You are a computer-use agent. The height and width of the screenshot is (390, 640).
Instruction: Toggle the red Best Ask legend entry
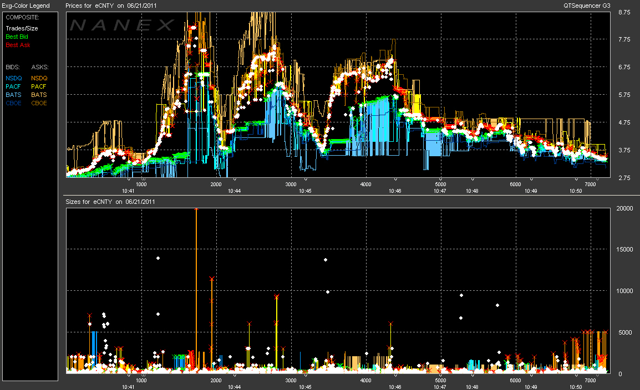click(x=17, y=45)
